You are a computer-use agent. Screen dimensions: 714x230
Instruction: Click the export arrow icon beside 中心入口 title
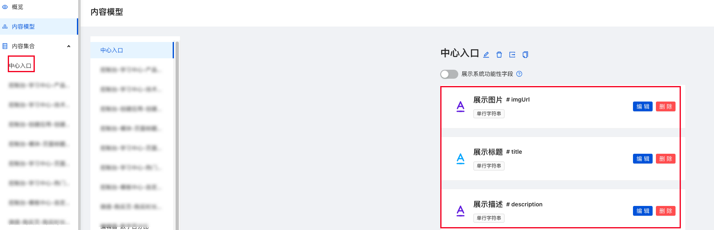tap(512, 55)
